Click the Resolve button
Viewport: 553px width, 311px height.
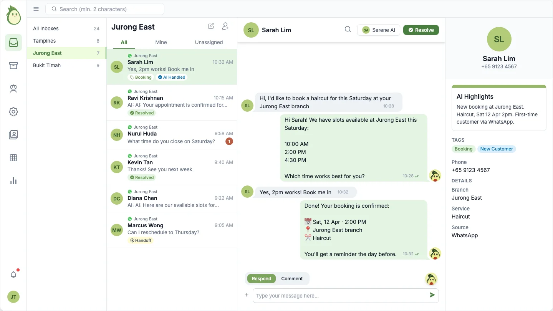(421, 30)
